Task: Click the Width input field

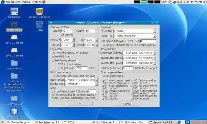Action: tap(66, 31)
